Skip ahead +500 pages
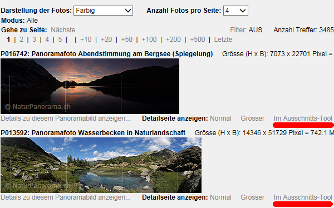The image size is (334, 208). pyautogui.click(x=198, y=39)
